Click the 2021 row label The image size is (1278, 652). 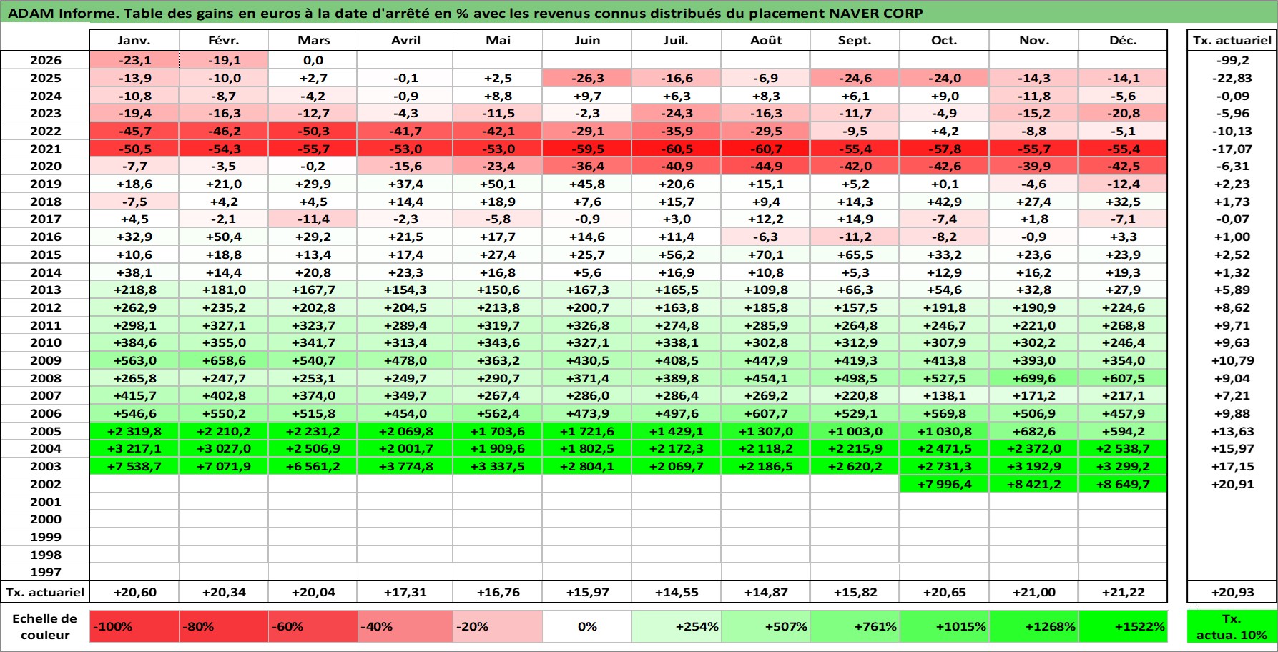(x=45, y=149)
